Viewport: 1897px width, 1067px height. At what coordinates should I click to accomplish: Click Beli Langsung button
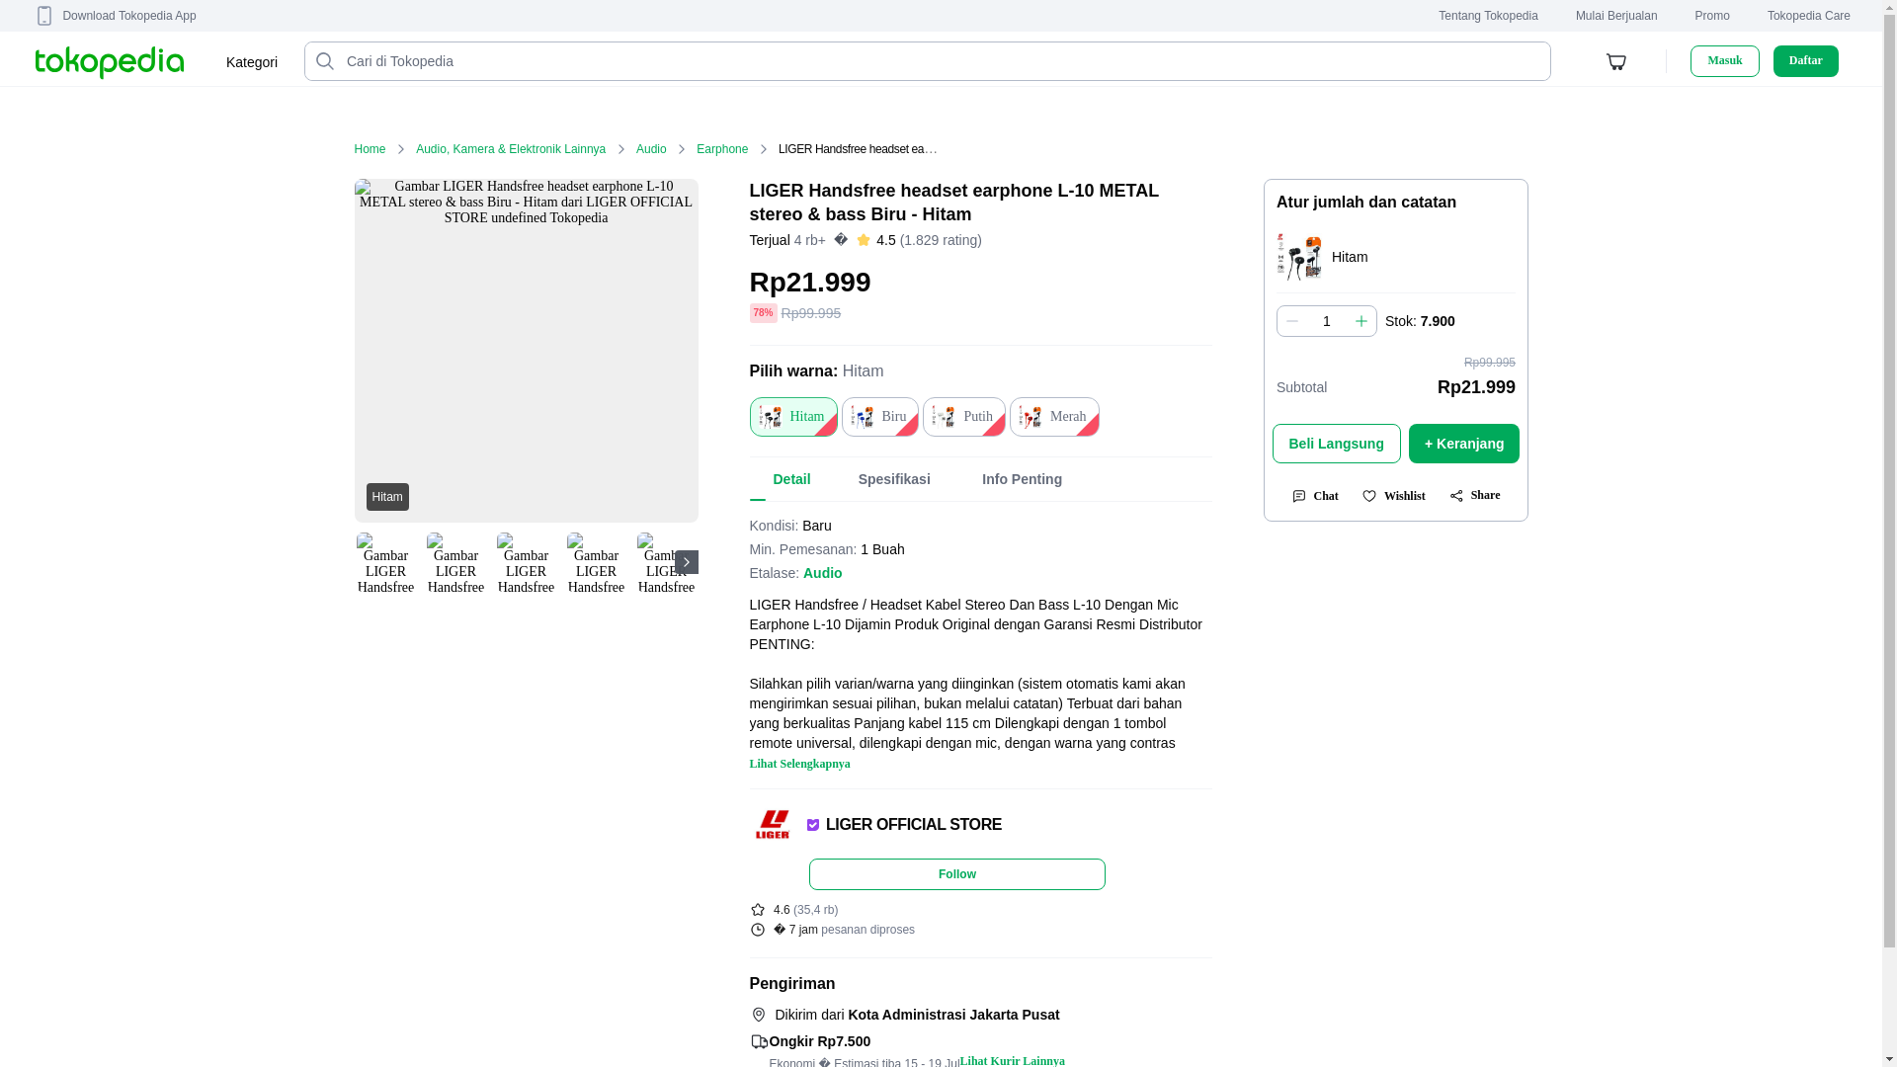tap(1337, 444)
